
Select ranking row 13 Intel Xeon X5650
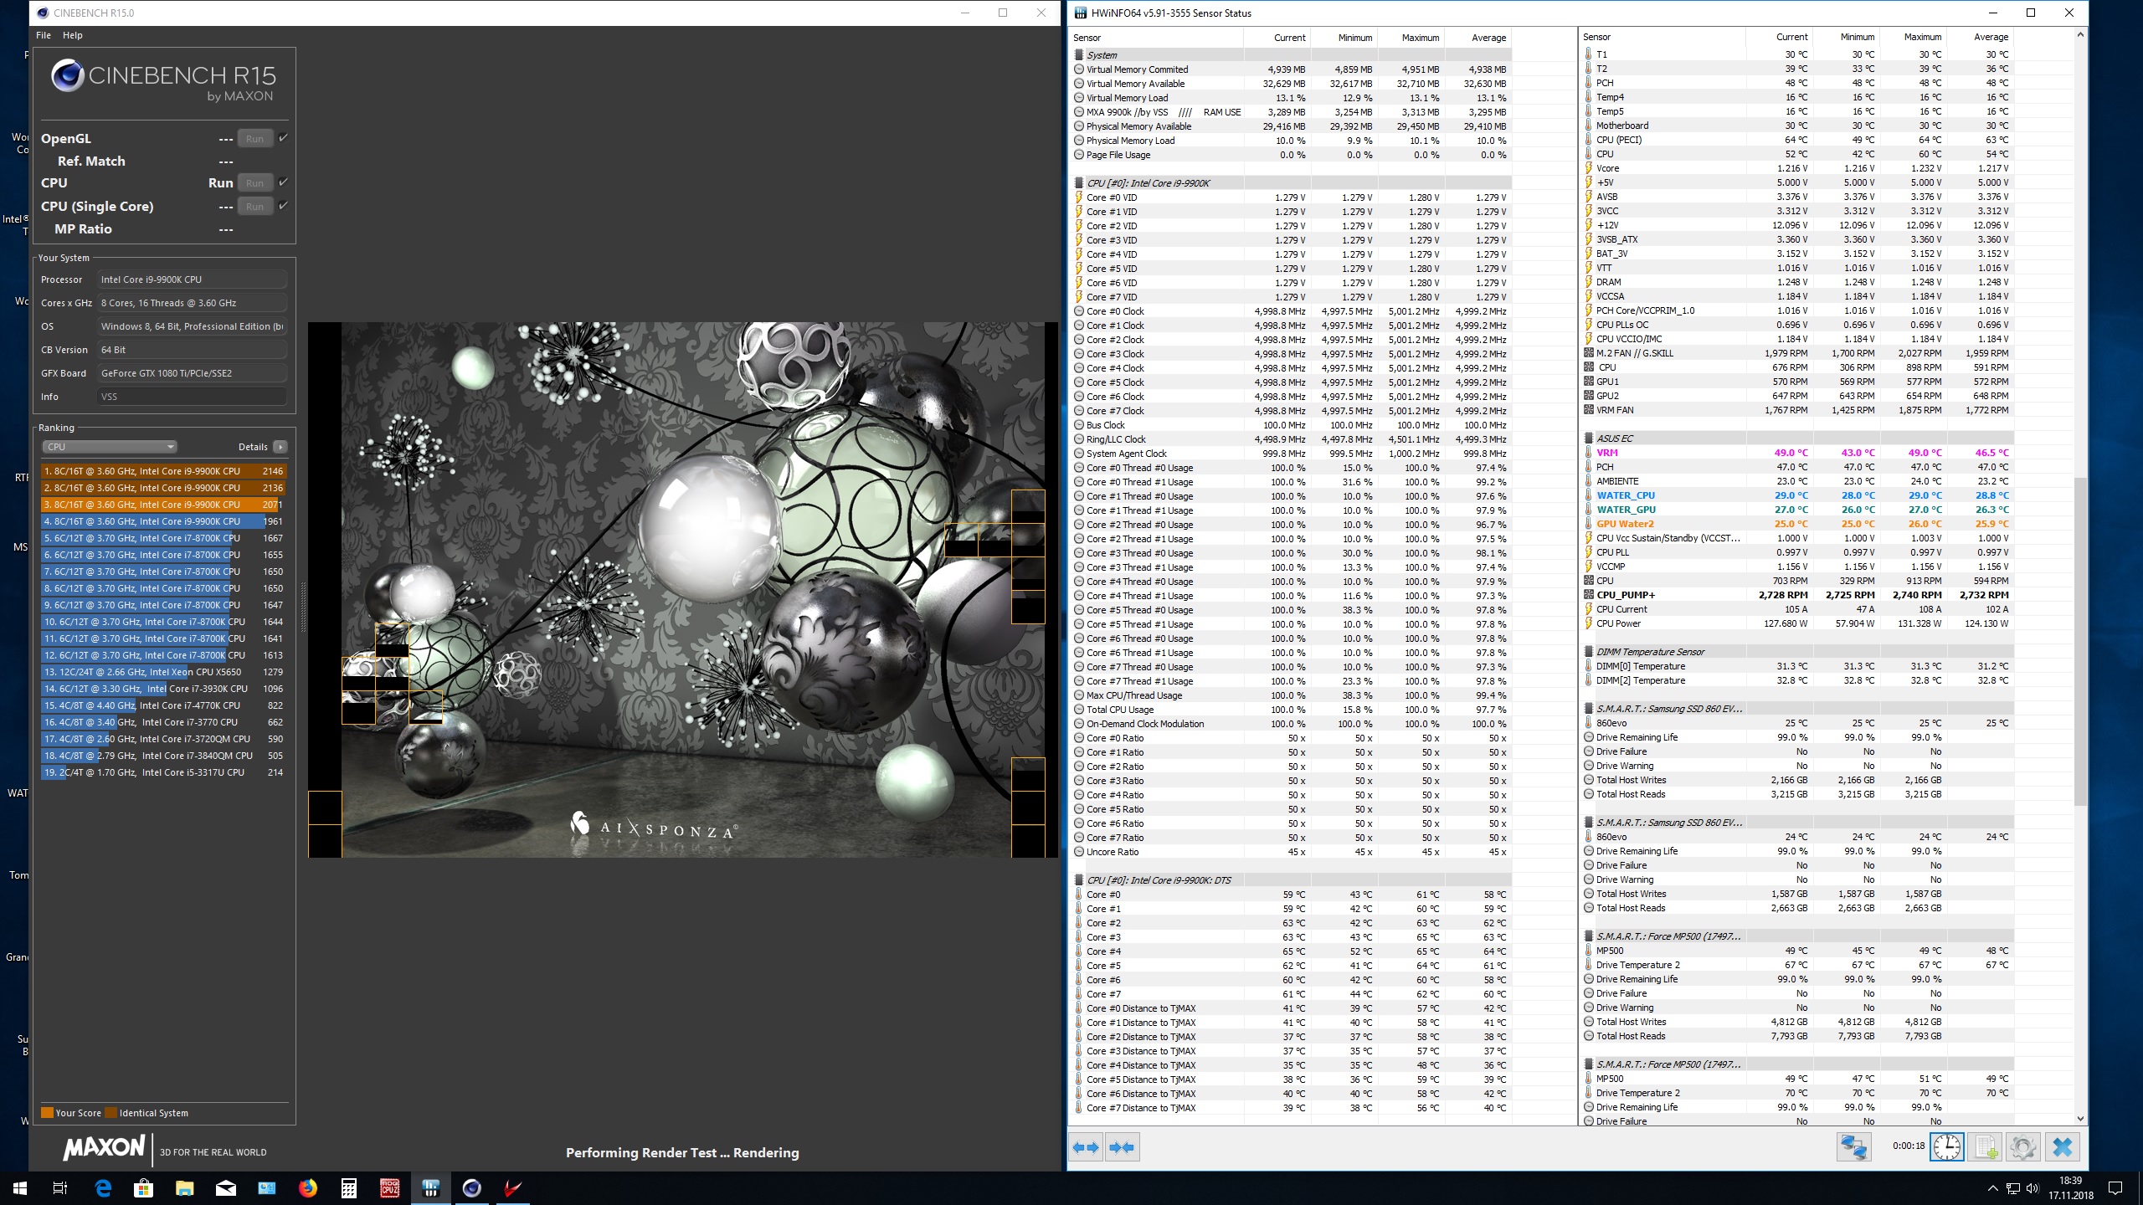click(x=163, y=672)
